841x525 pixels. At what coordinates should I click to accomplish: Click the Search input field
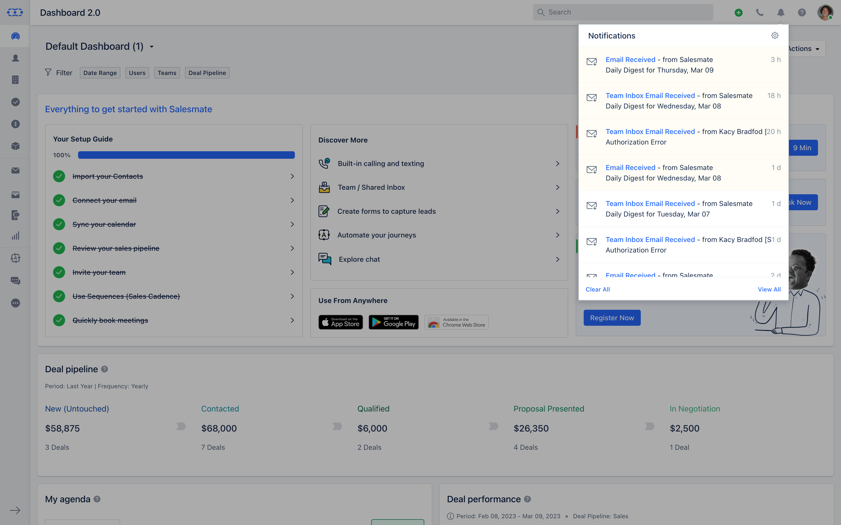[x=623, y=12]
